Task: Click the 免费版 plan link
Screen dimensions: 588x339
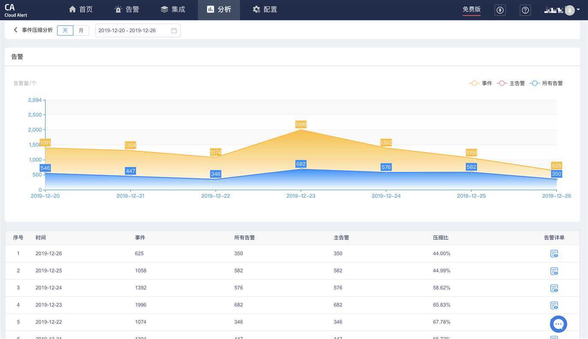Action: tap(472, 9)
